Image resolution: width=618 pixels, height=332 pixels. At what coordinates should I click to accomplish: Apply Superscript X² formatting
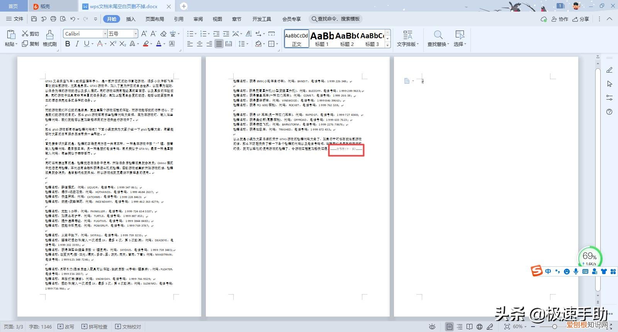click(113, 44)
